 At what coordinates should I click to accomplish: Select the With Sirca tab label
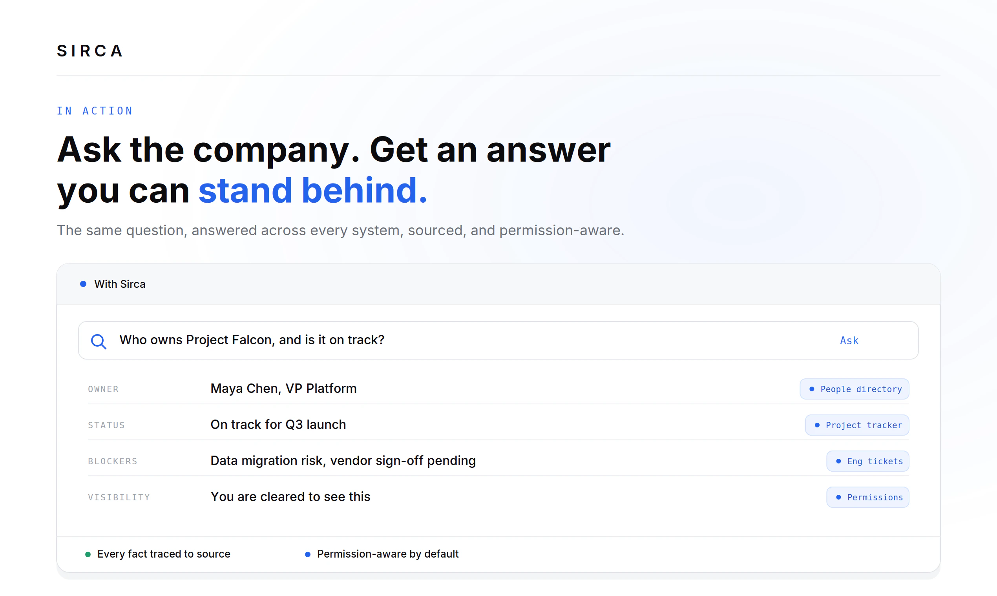[120, 284]
